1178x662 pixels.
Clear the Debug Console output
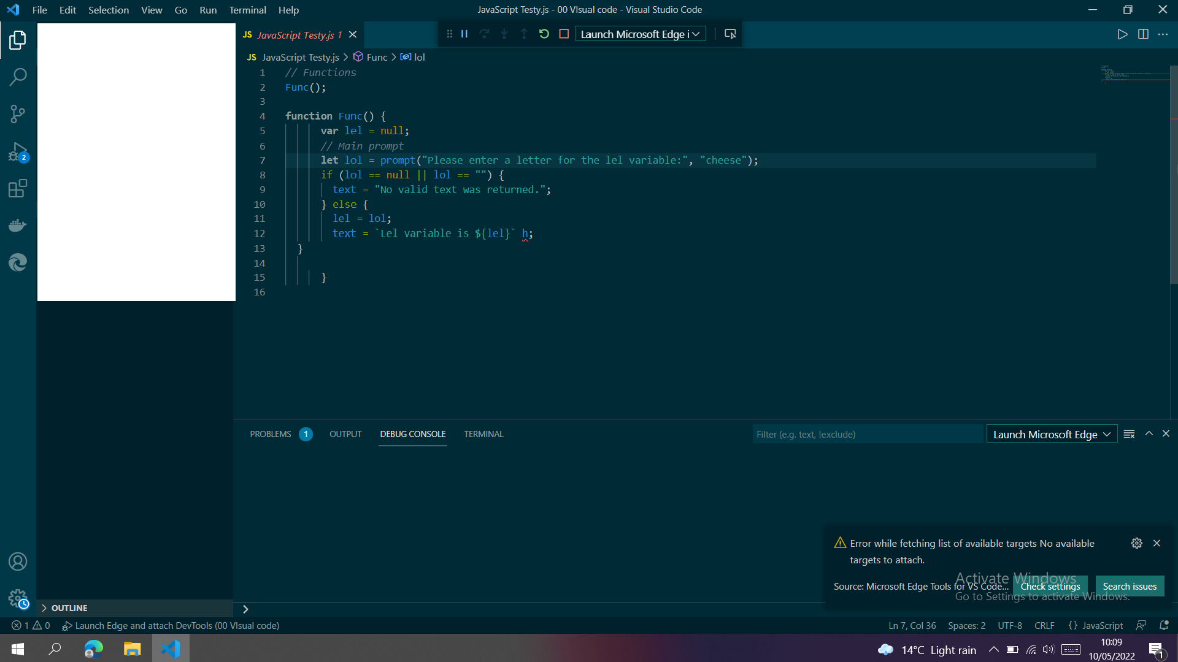(x=1130, y=433)
